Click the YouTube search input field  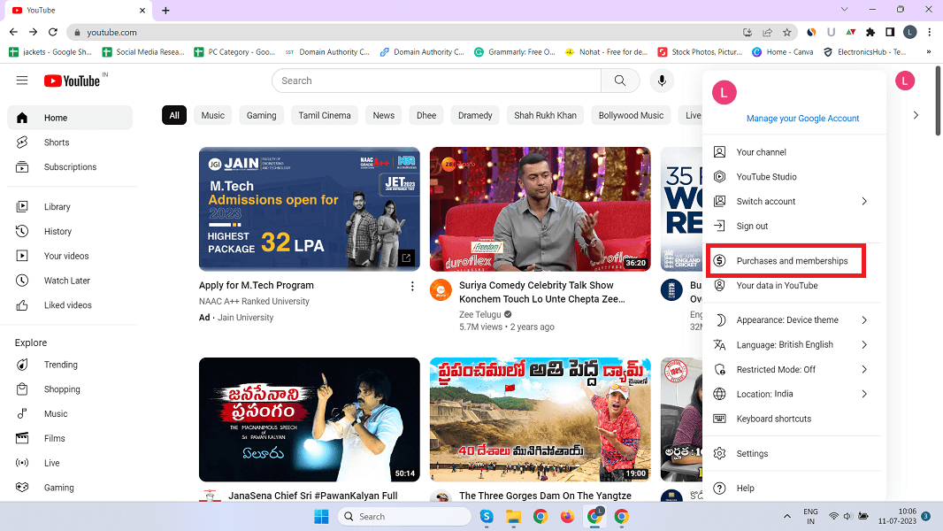point(437,81)
